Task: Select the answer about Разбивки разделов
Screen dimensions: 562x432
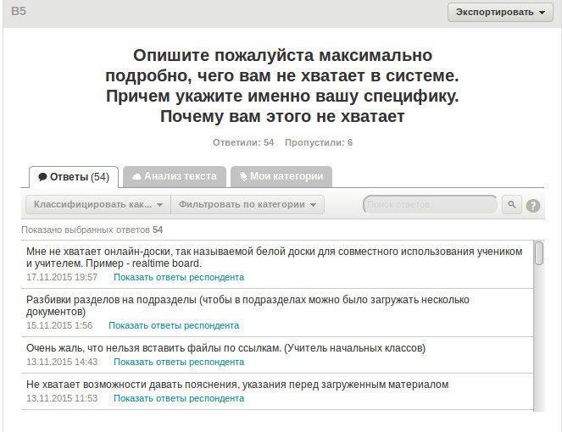Action: point(248,306)
